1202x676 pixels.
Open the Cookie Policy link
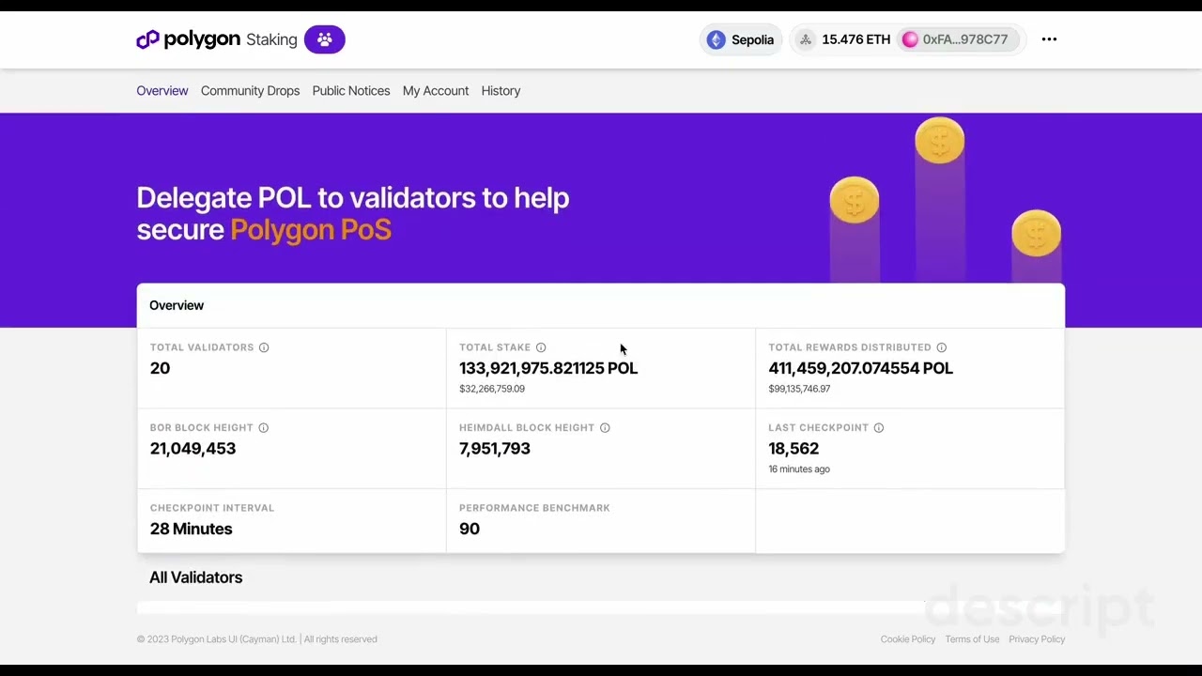[x=908, y=639]
